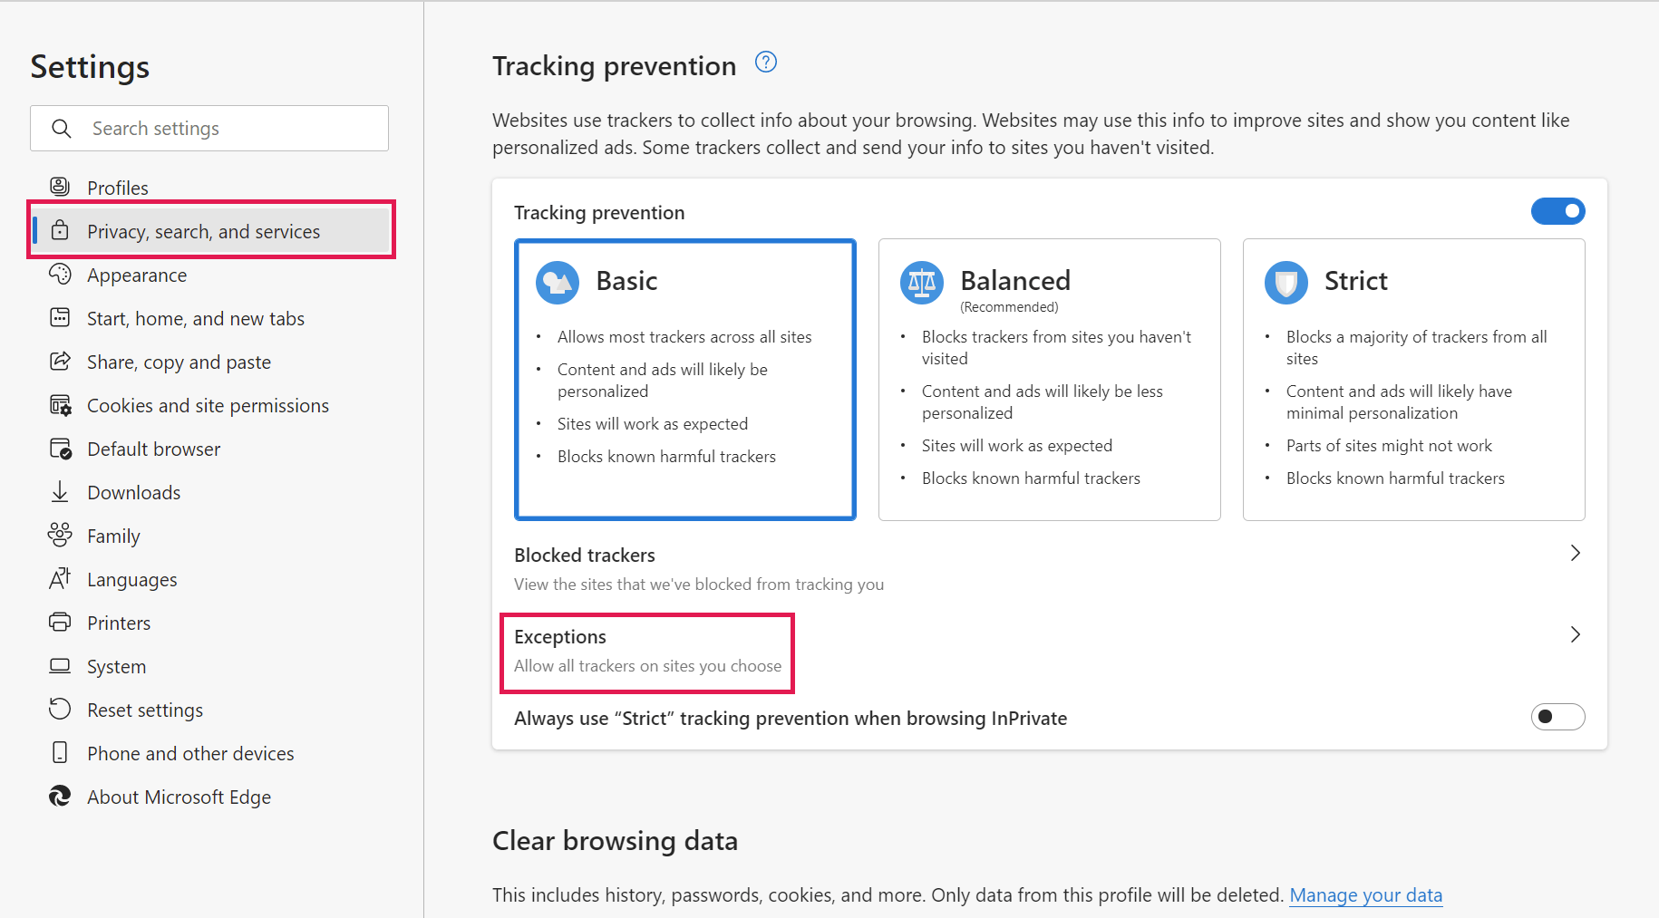The image size is (1659, 918).
Task: Click the Default browser icon
Action: [x=60, y=449]
